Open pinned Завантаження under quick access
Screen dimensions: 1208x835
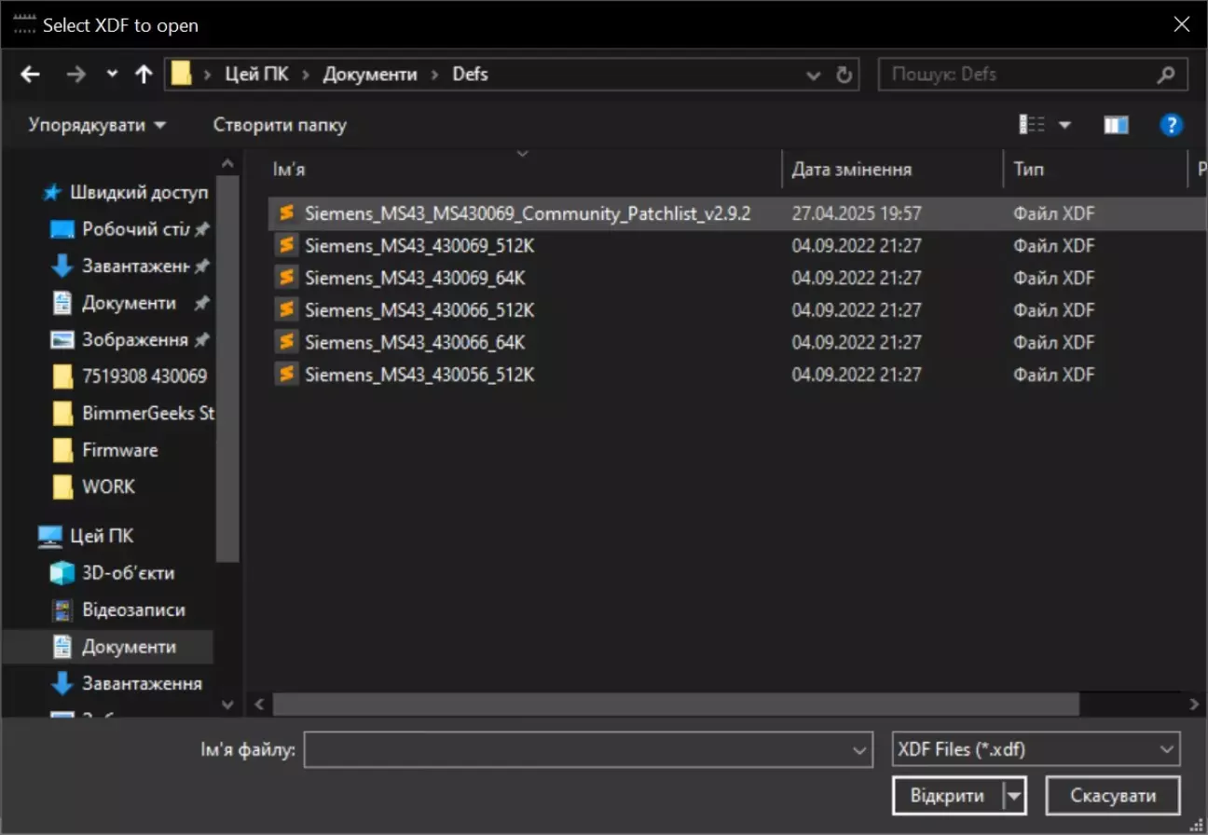[130, 266]
